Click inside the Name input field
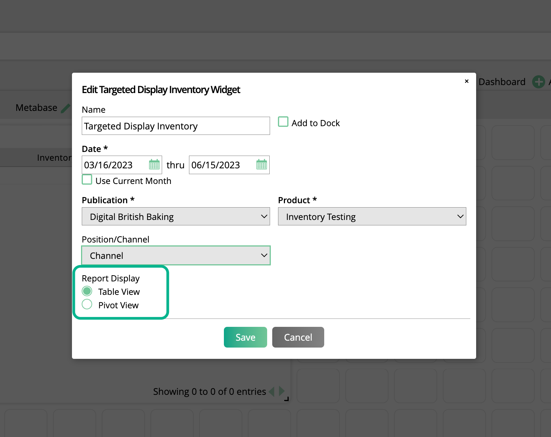The height and width of the screenshot is (437, 551). click(x=176, y=126)
